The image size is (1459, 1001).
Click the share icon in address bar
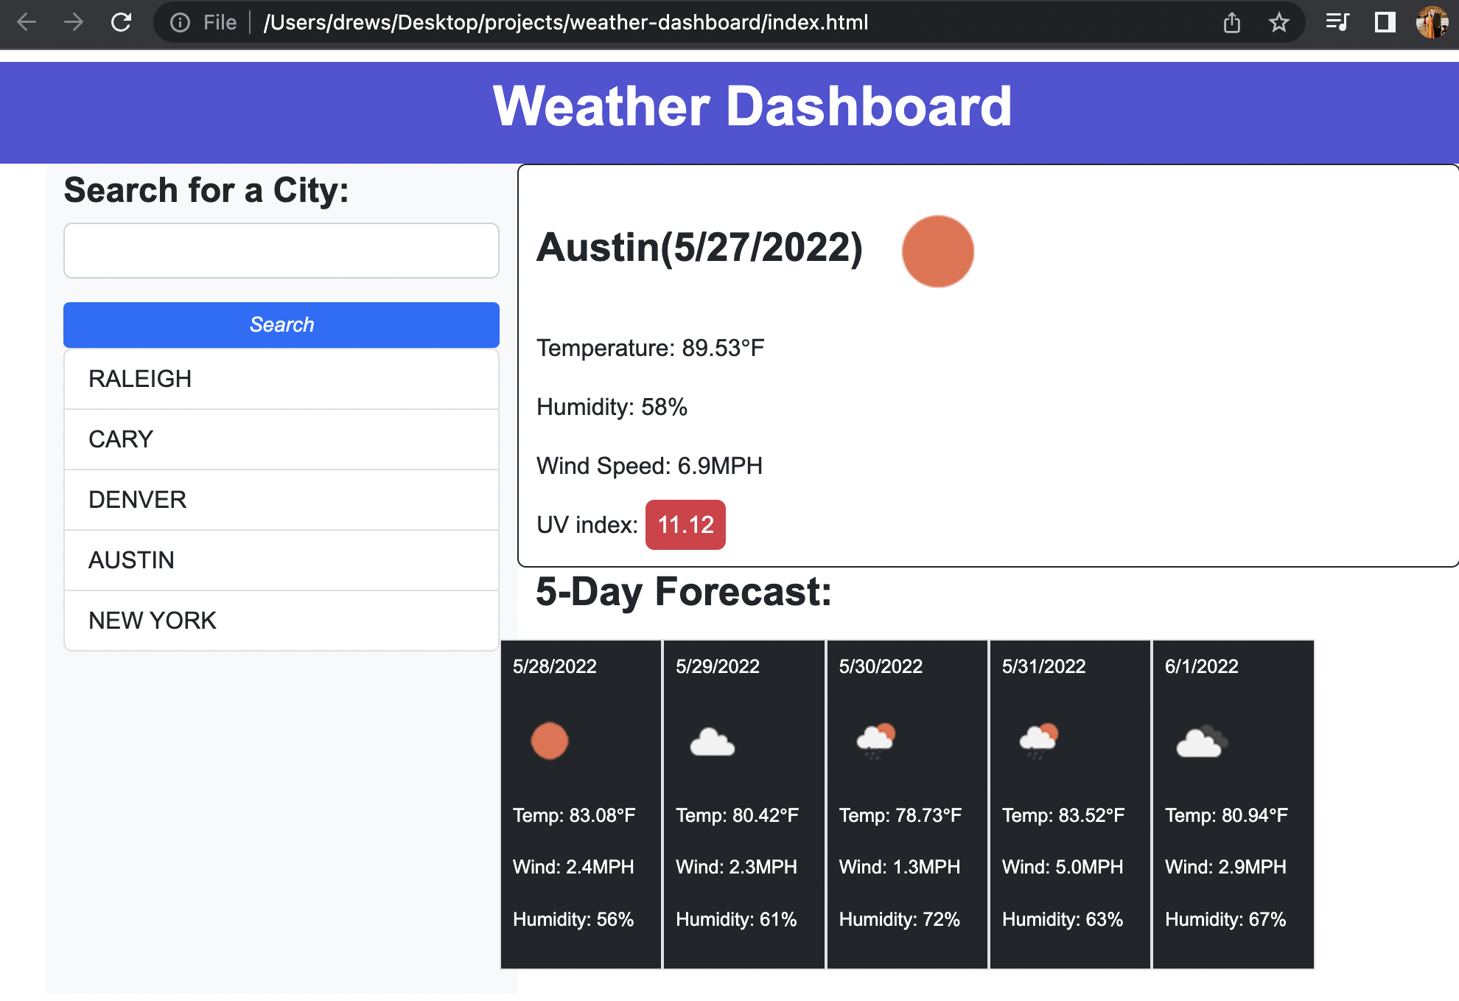[1232, 23]
